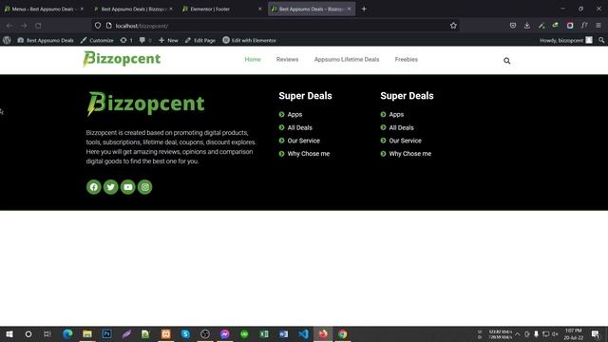Click Apps in second Super Deals list
The width and height of the screenshot is (608, 342).
[396, 114]
